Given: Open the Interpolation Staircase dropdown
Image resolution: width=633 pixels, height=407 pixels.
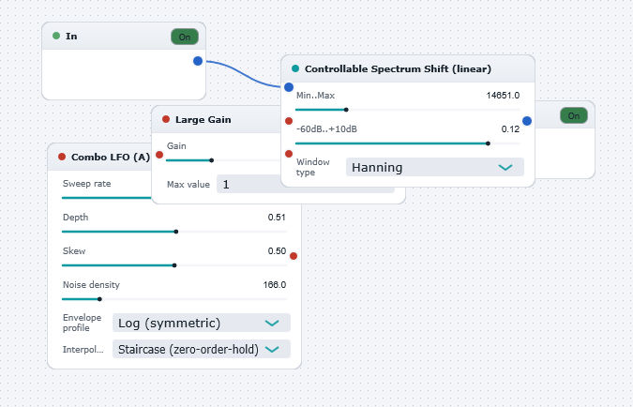Looking at the screenshot, I should pos(202,349).
